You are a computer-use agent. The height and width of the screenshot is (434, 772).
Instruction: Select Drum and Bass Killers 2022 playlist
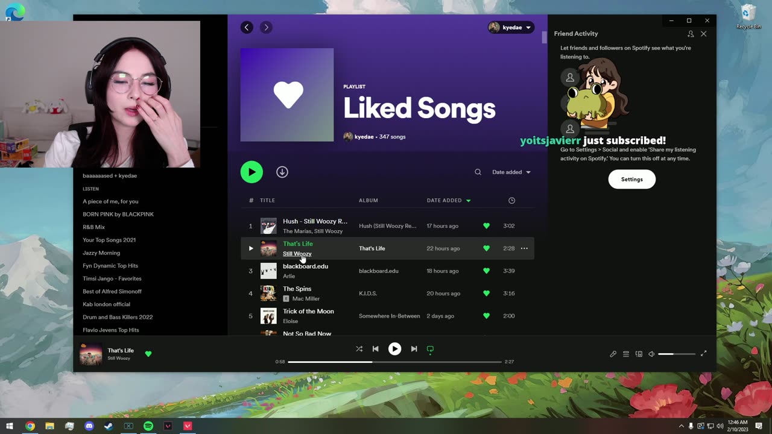118,317
